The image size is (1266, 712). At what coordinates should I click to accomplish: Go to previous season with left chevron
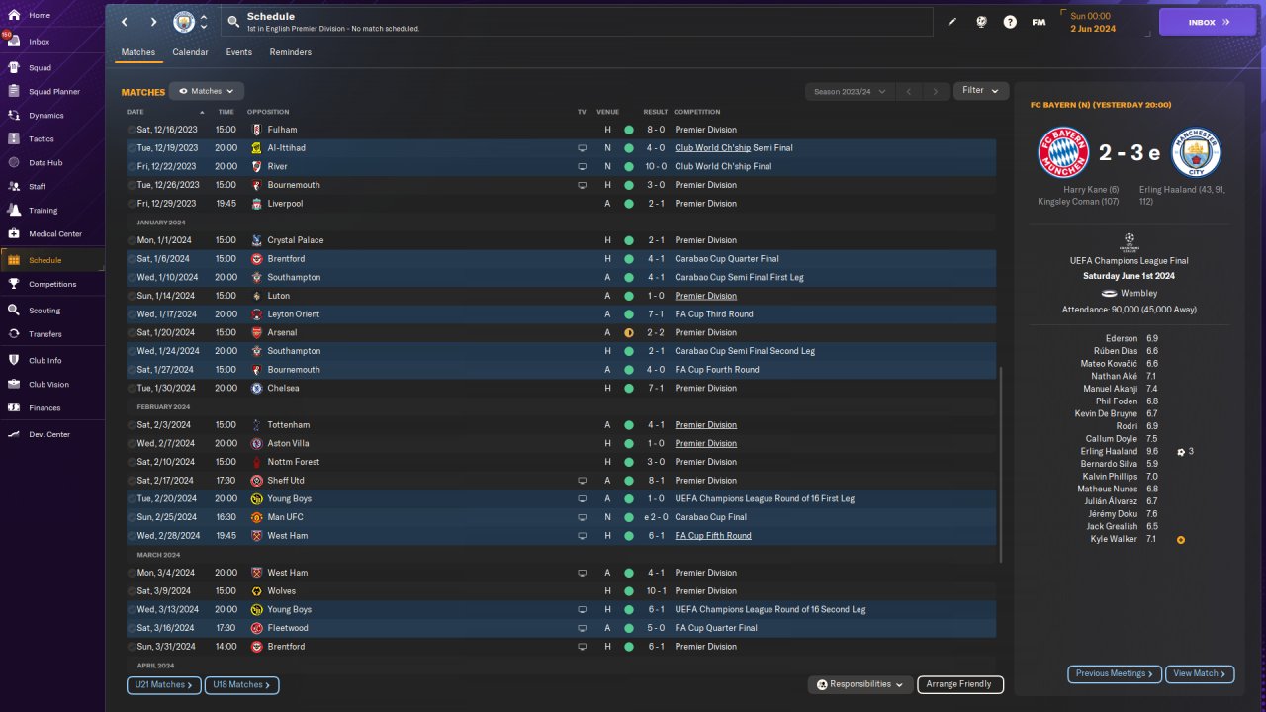909,92
